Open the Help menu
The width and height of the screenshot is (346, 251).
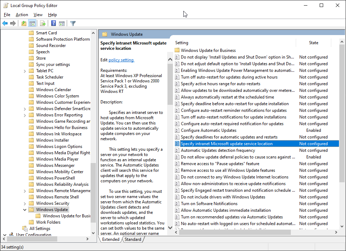[52, 15]
